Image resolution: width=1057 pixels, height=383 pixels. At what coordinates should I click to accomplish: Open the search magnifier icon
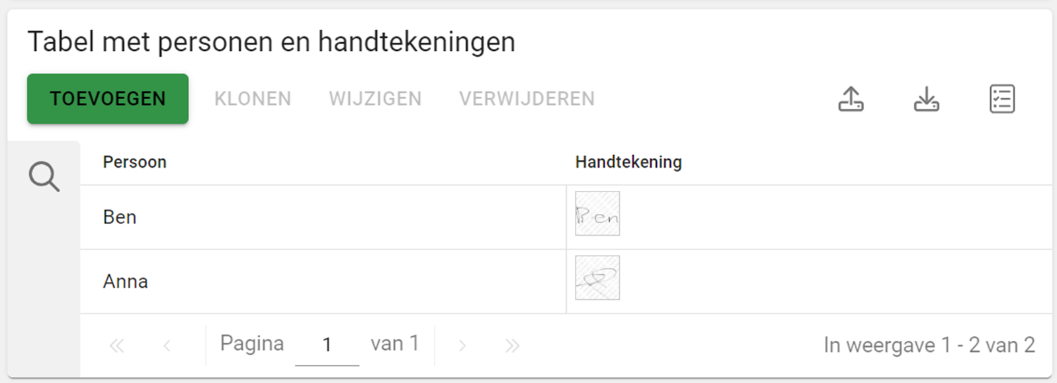[44, 177]
